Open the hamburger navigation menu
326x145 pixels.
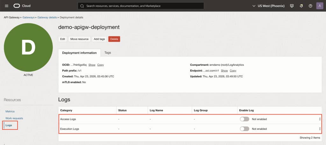(6, 6)
